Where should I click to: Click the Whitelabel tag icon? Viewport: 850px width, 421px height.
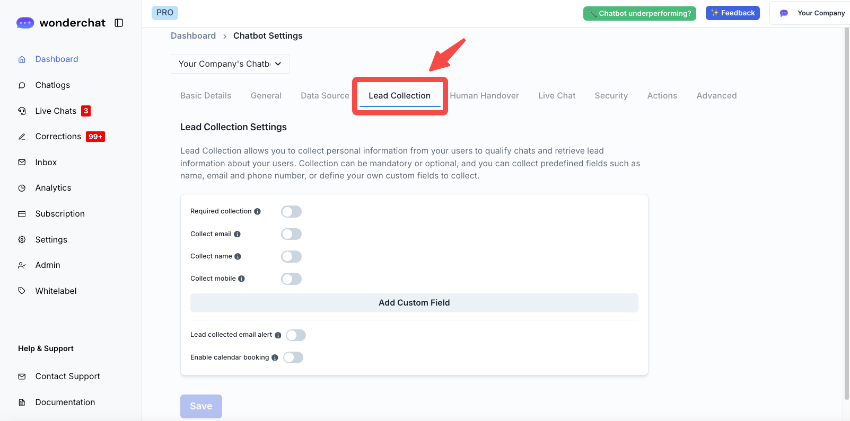point(22,291)
